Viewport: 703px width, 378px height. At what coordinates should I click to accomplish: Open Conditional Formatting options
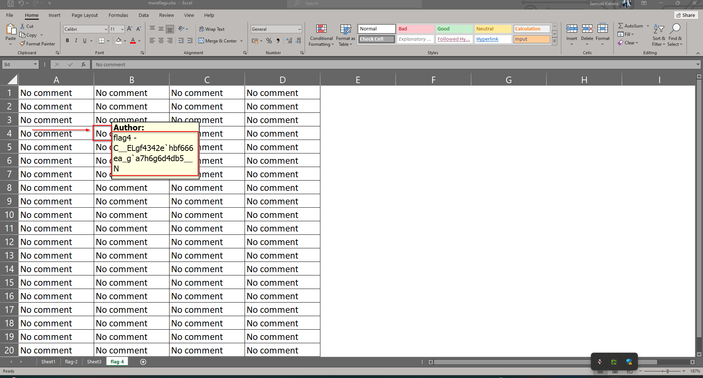click(x=321, y=35)
